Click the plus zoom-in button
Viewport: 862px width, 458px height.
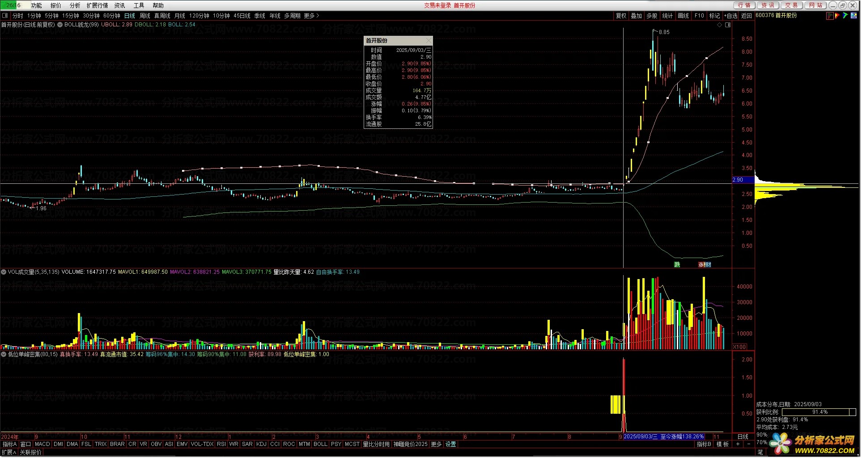pyautogui.click(x=738, y=445)
